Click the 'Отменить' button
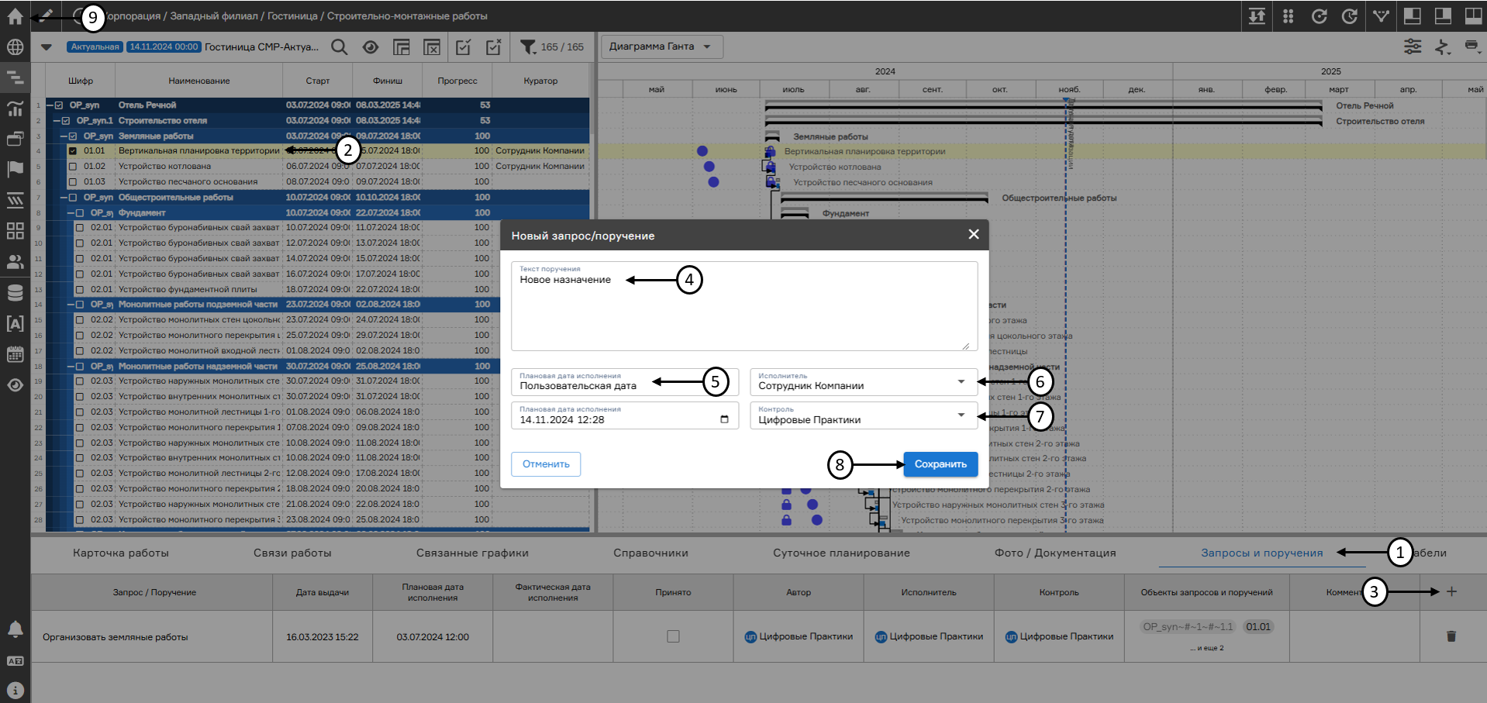 pos(546,464)
